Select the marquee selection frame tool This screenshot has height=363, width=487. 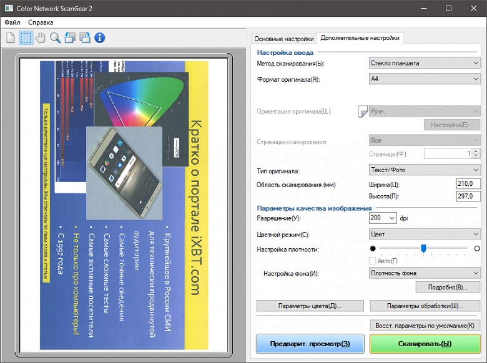coord(26,38)
